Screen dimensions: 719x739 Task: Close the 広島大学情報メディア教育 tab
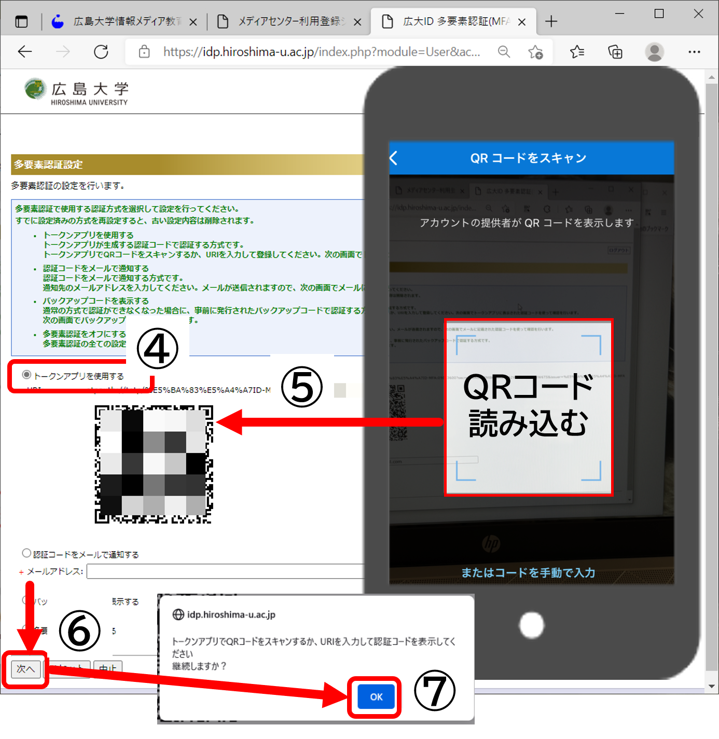coord(193,22)
